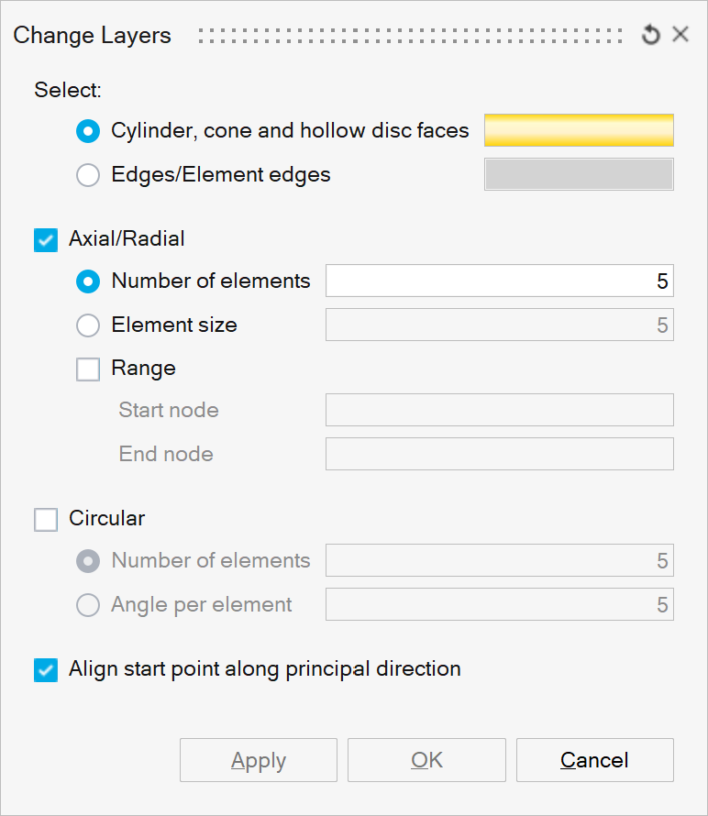Enable the Circular checkbox
The image size is (708, 816).
pos(46,519)
